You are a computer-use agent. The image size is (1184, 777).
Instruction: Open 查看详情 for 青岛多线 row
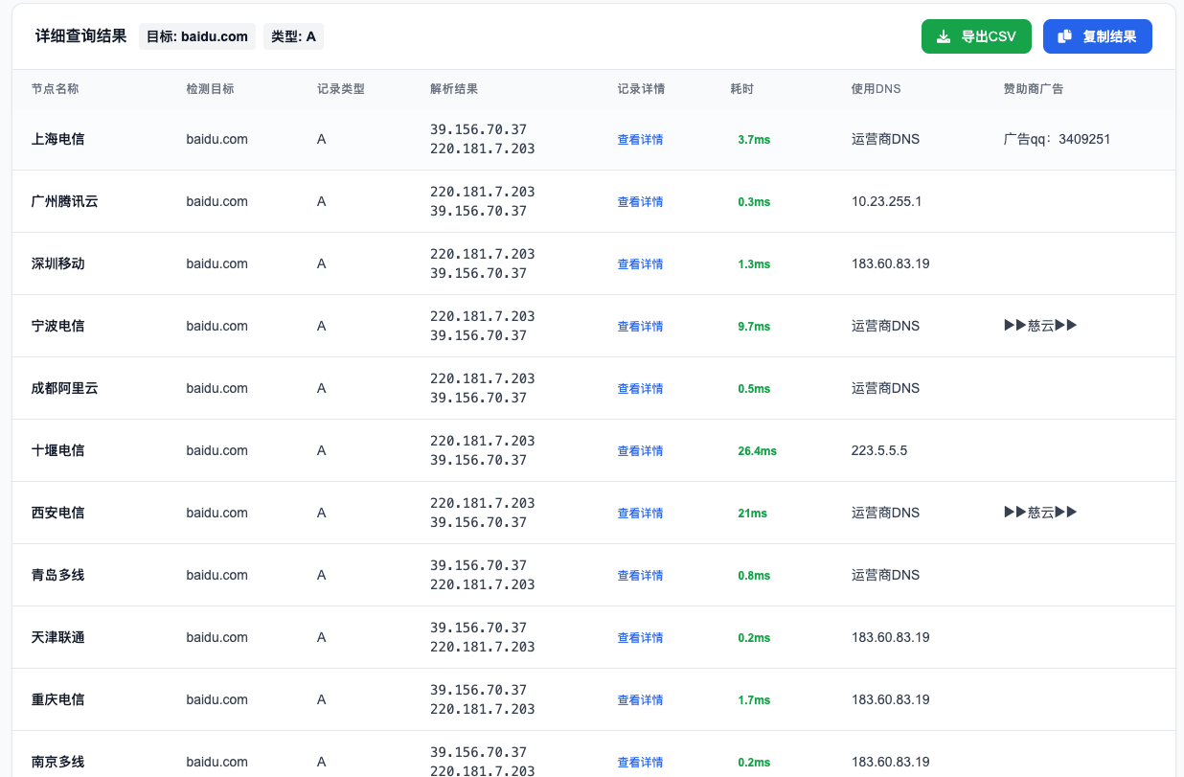(x=640, y=576)
